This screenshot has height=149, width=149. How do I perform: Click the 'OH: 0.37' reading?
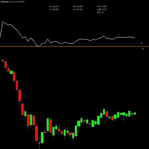point(102,9)
